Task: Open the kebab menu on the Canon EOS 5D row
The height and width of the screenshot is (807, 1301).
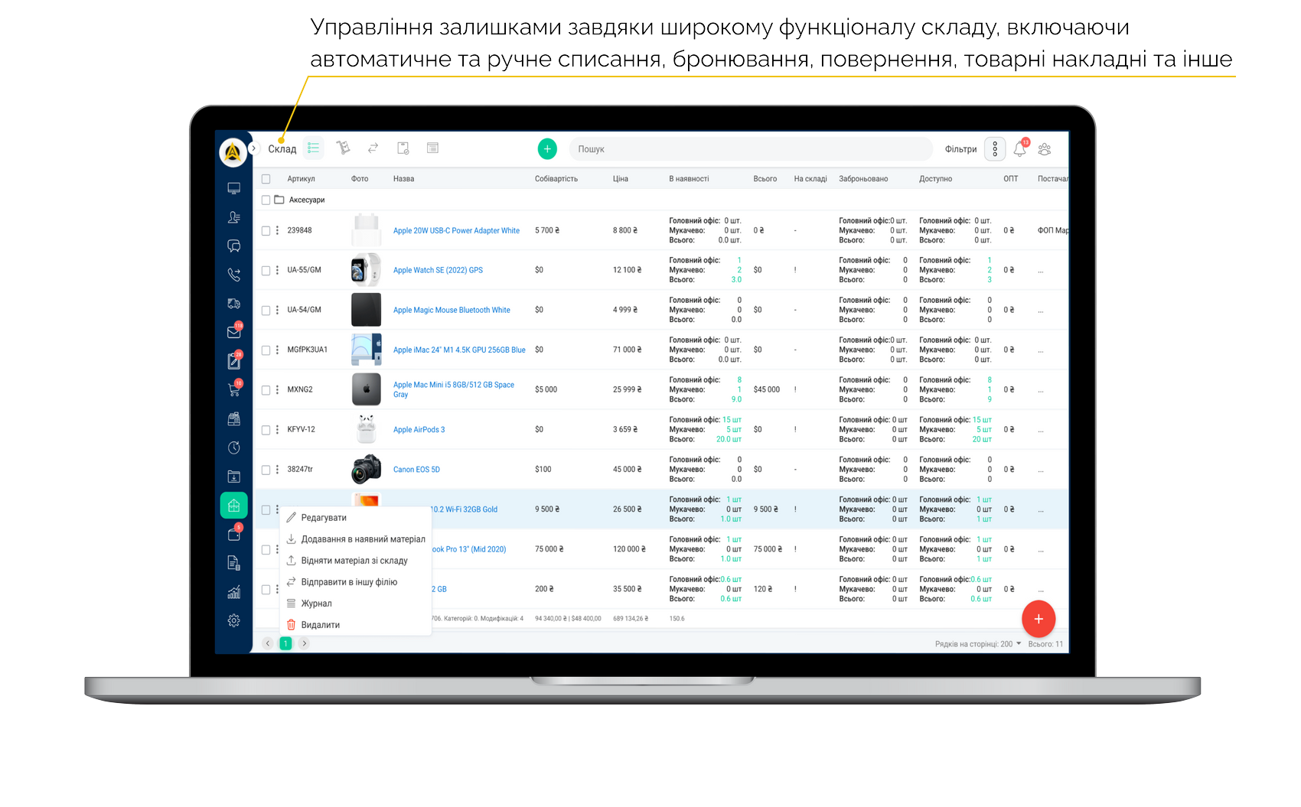Action: tap(276, 469)
